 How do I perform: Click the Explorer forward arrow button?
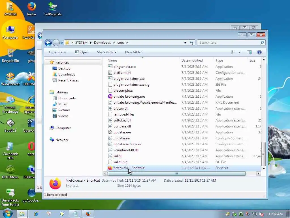pyautogui.click(x=56, y=43)
